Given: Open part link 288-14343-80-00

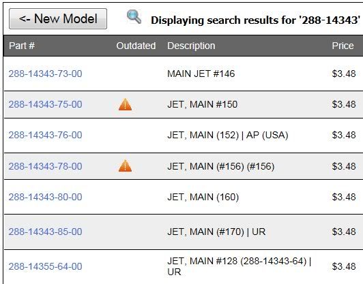Looking at the screenshot, I should [x=45, y=197].
